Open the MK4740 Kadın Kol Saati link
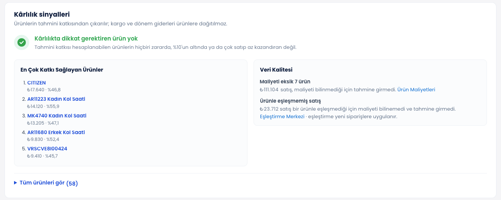The height and width of the screenshot is (200, 501). [x=57, y=116]
